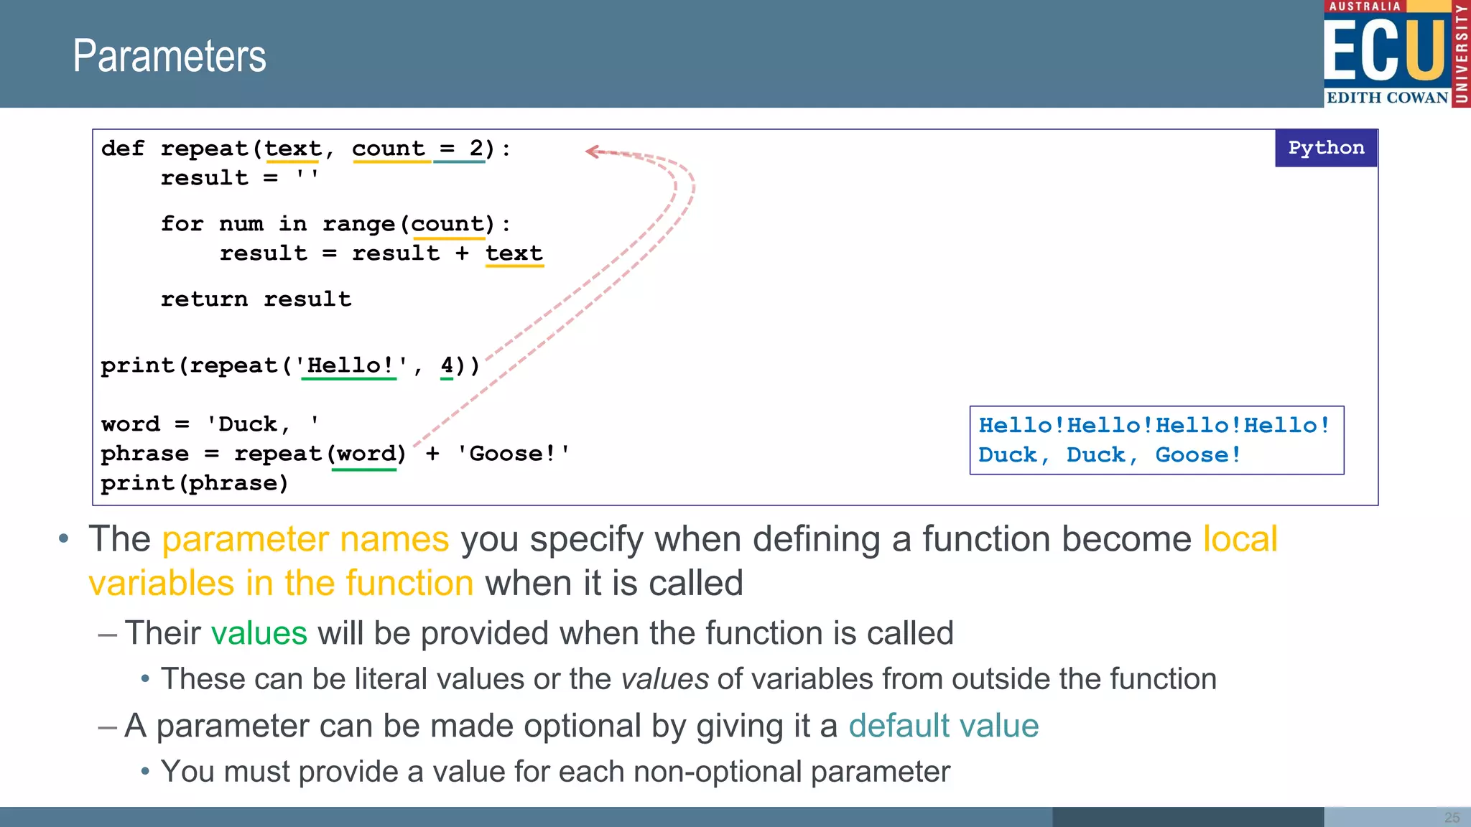Click the last bullet about non-optional parameter
The height and width of the screenshot is (827, 1471).
tap(554, 772)
